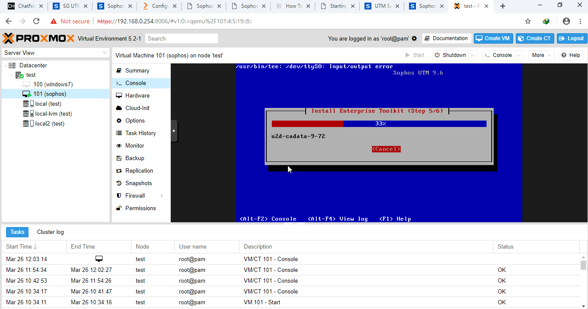588x309 pixels.
Task: Click the Help button
Action: pos(571,55)
